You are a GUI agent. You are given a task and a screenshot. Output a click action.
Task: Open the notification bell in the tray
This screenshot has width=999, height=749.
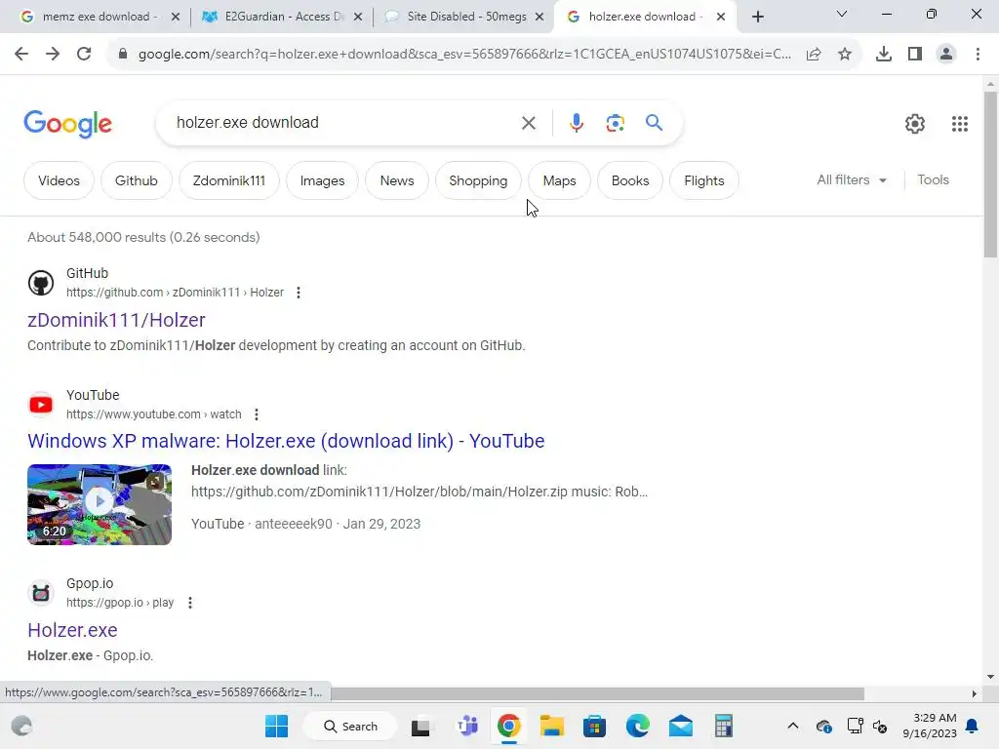coord(973,726)
